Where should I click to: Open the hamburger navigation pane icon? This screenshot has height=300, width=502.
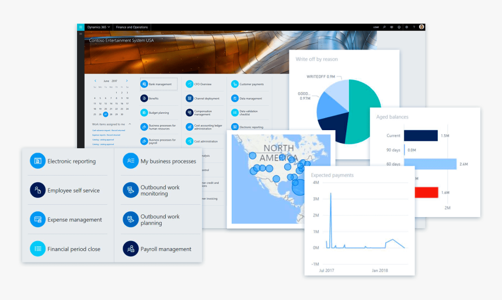(x=81, y=34)
